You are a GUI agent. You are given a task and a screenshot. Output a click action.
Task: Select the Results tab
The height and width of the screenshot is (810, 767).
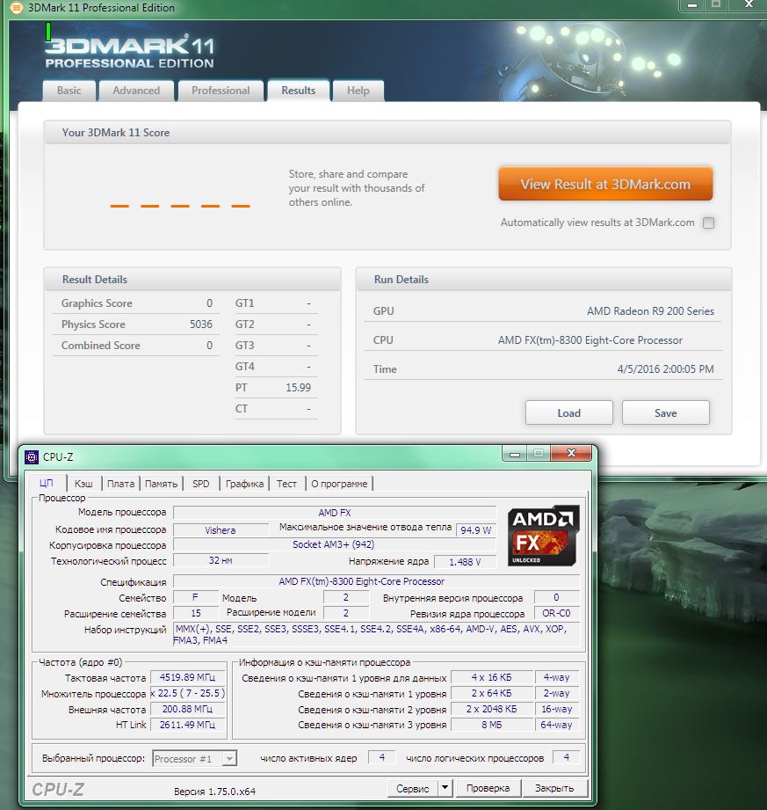tap(299, 91)
